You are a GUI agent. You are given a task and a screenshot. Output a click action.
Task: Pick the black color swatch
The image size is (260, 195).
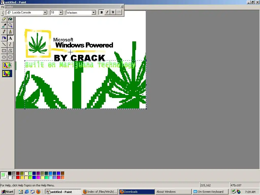(10, 173)
